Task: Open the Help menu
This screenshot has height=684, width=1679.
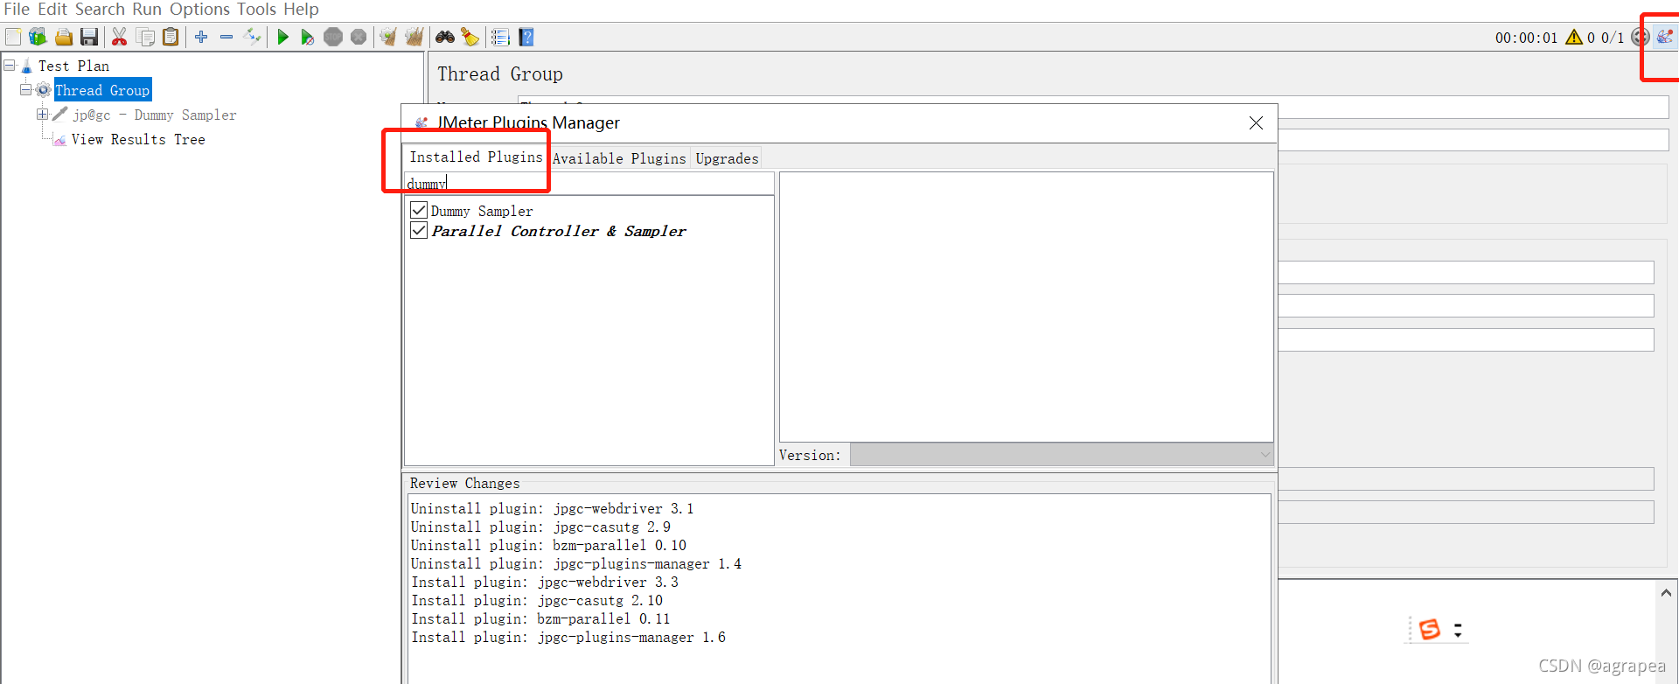Action: click(301, 10)
